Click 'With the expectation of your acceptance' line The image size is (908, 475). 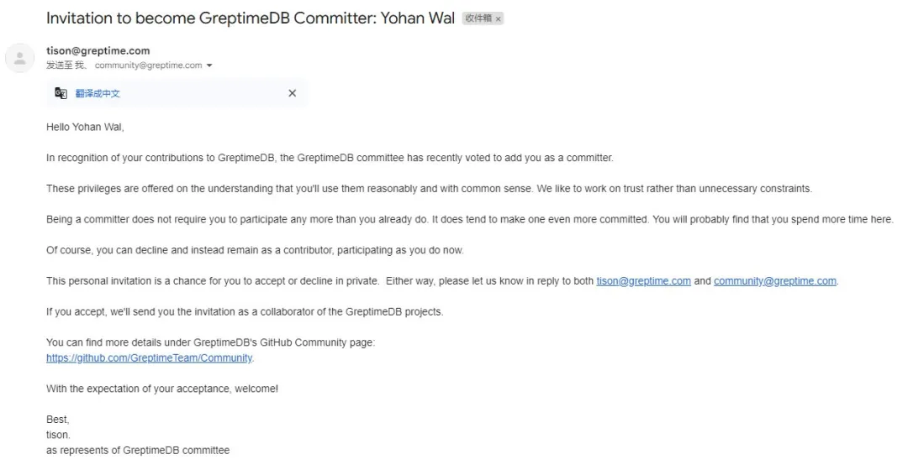(x=162, y=389)
